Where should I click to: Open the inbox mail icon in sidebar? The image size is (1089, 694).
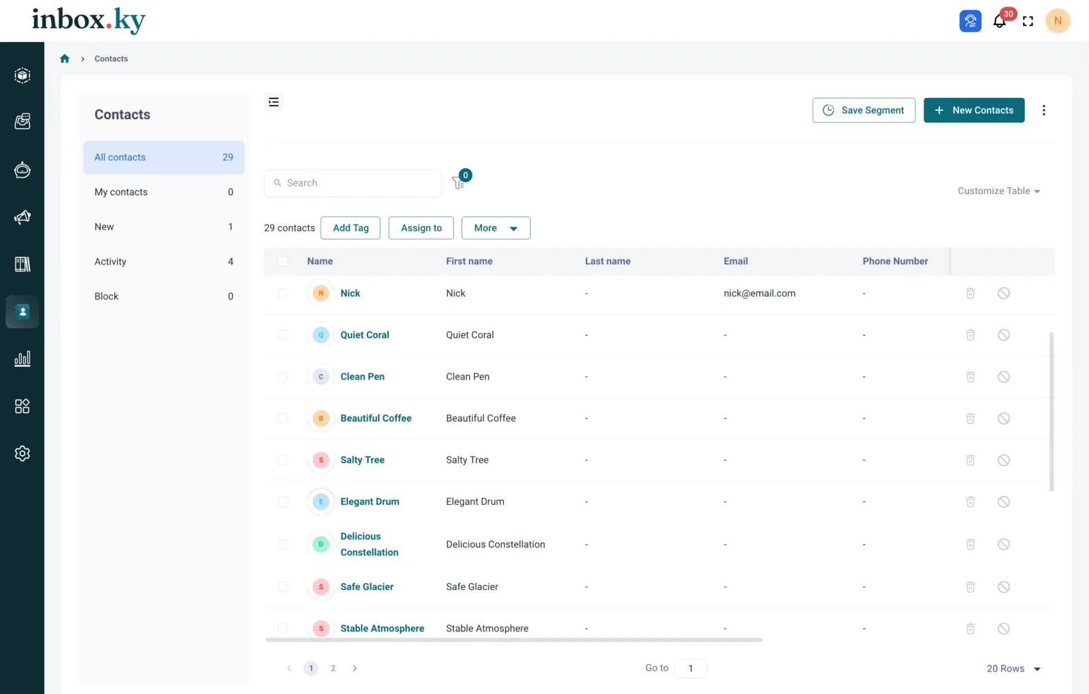point(22,122)
